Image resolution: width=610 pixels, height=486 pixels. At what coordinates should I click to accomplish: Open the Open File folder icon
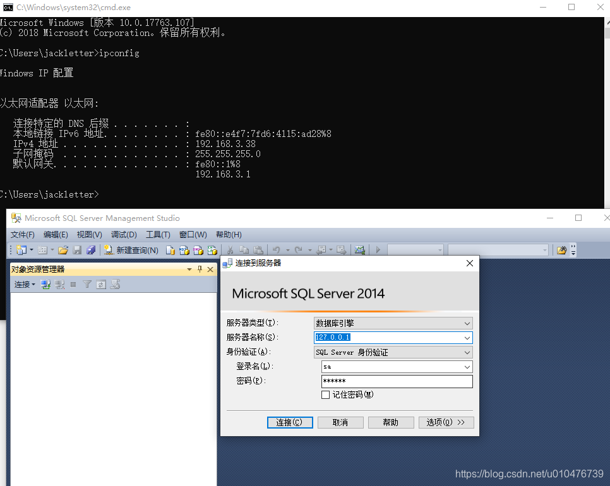coord(63,250)
